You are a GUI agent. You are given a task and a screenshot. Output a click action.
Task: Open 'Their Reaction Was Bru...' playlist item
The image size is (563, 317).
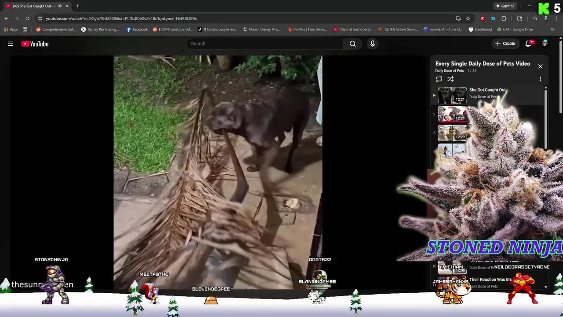point(491,280)
